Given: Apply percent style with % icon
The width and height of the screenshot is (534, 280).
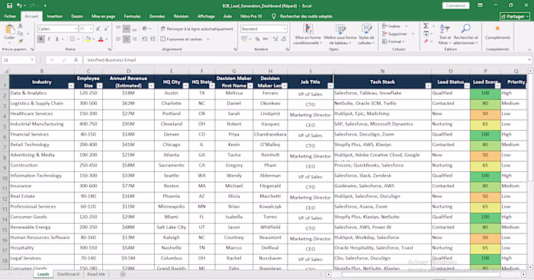Looking at the screenshot, I should tap(258, 39).
